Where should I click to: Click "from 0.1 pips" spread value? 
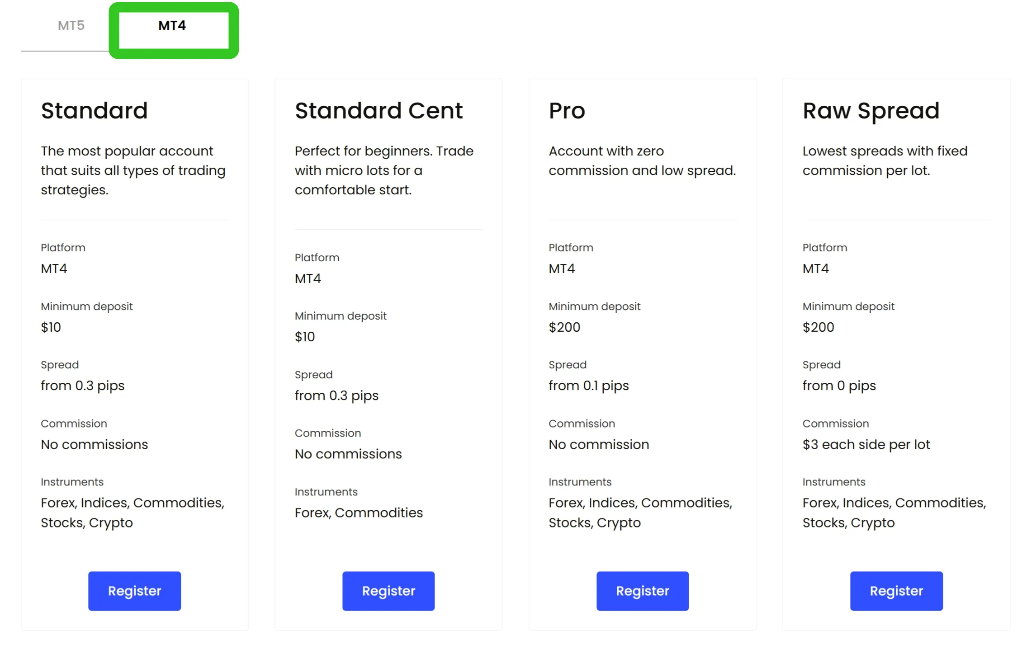[589, 386]
